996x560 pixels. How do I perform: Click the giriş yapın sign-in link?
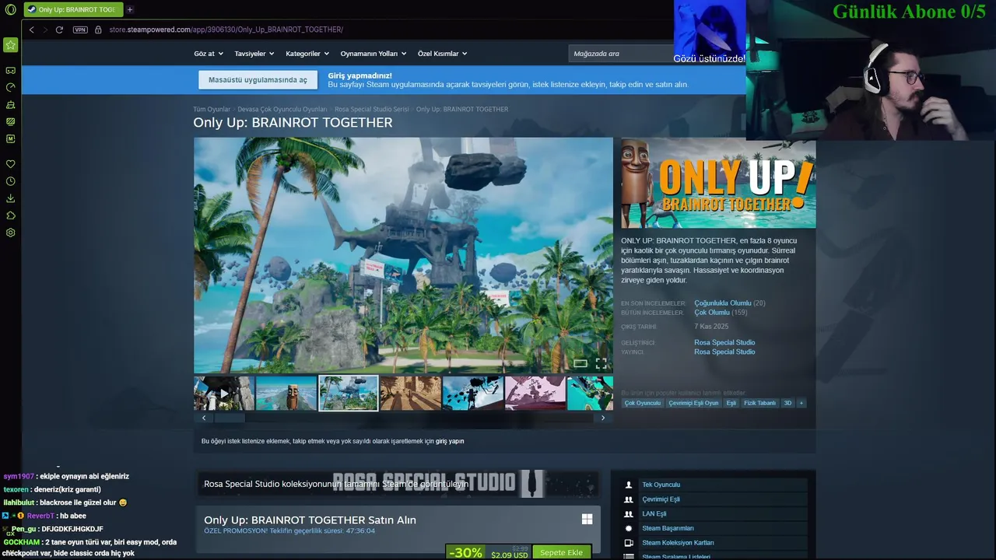[x=450, y=441]
